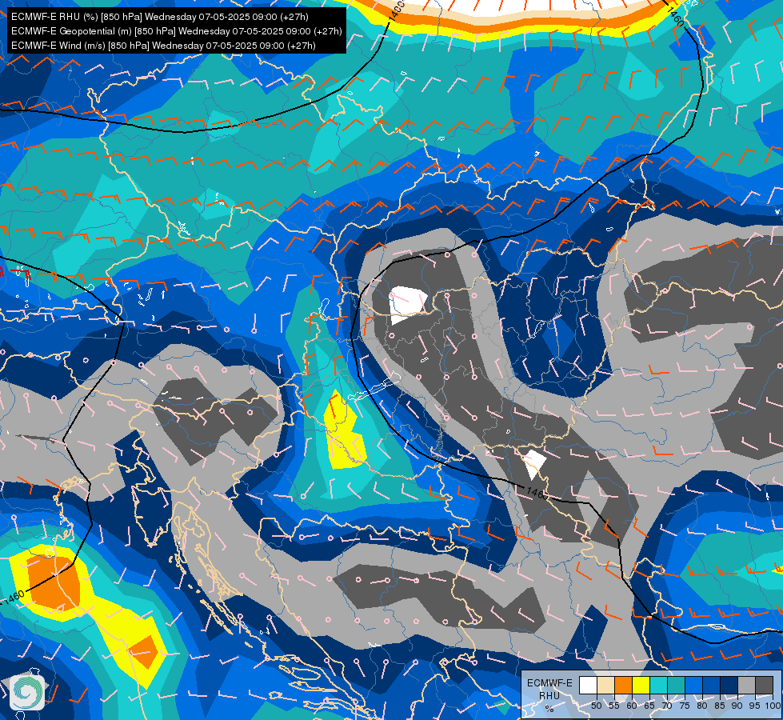This screenshot has height=720, width=783.
Task: Select the white below-50% legend swatch
Action: pyautogui.click(x=588, y=685)
